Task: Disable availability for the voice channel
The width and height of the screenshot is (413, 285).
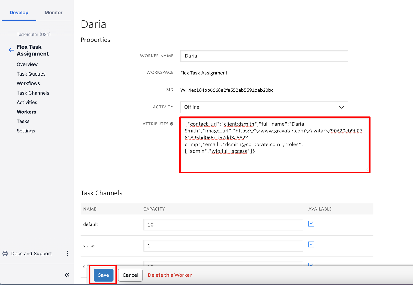Action: click(311, 245)
